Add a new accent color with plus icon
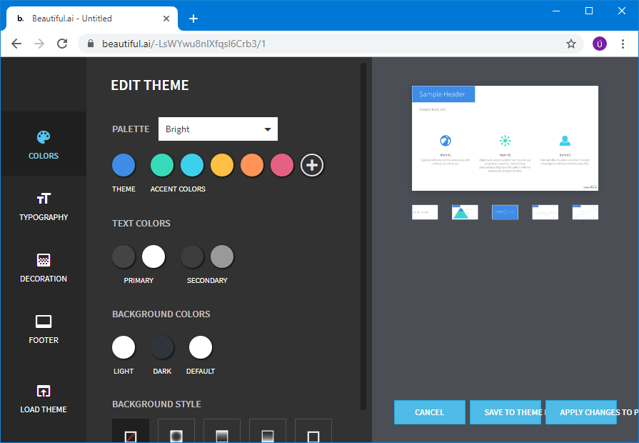The image size is (639, 443). pyautogui.click(x=312, y=165)
